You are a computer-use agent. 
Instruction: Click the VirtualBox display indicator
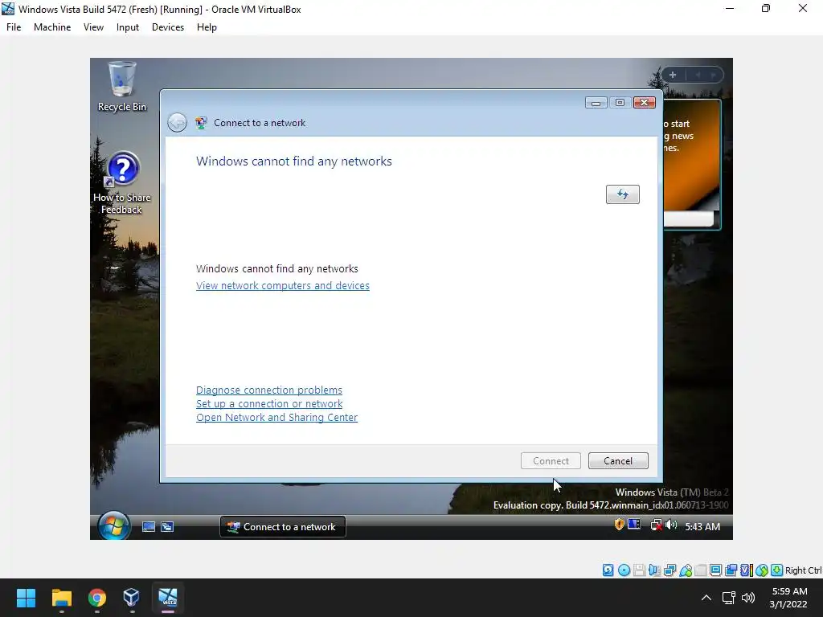[x=715, y=570]
